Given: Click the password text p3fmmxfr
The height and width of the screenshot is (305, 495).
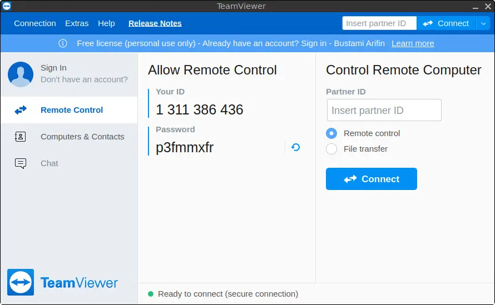Looking at the screenshot, I should [x=185, y=147].
